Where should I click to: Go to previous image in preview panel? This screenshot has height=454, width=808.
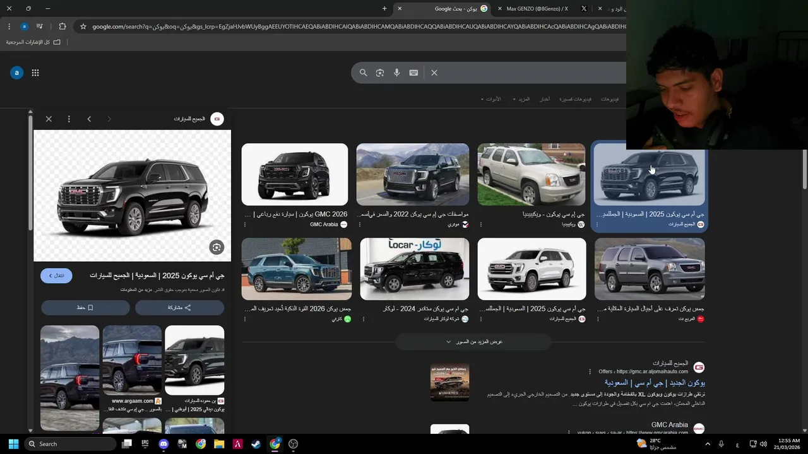pyautogui.click(x=89, y=119)
